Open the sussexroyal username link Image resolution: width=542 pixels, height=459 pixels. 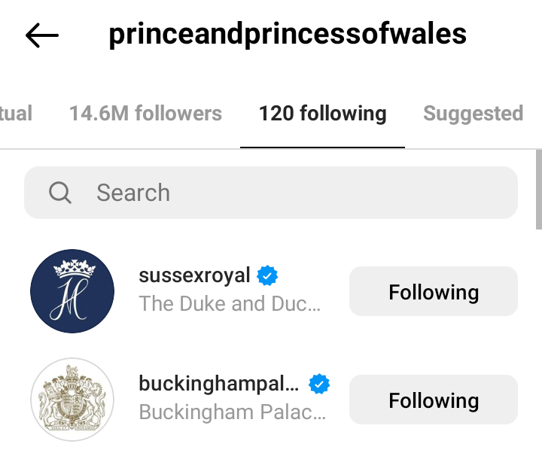pyautogui.click(x=194, y=275)
